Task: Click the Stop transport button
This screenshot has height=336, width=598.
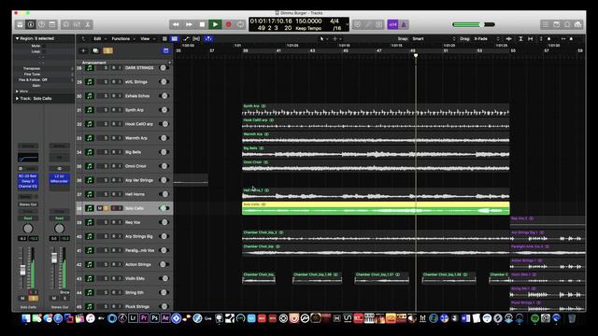Action: [202, 25]
